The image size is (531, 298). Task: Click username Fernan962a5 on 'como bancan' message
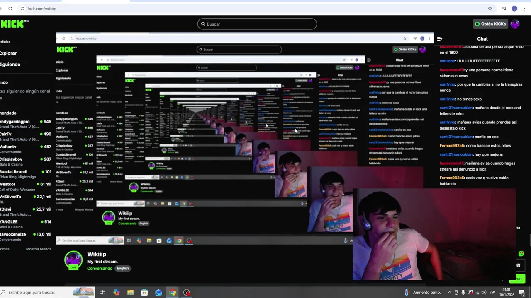(x=452, y=146)
